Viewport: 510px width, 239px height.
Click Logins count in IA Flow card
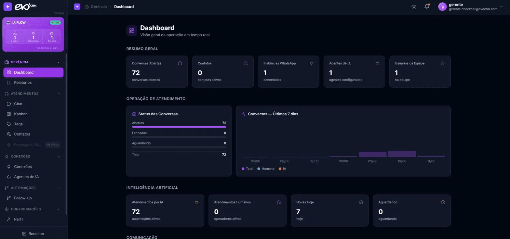[15, 37]
